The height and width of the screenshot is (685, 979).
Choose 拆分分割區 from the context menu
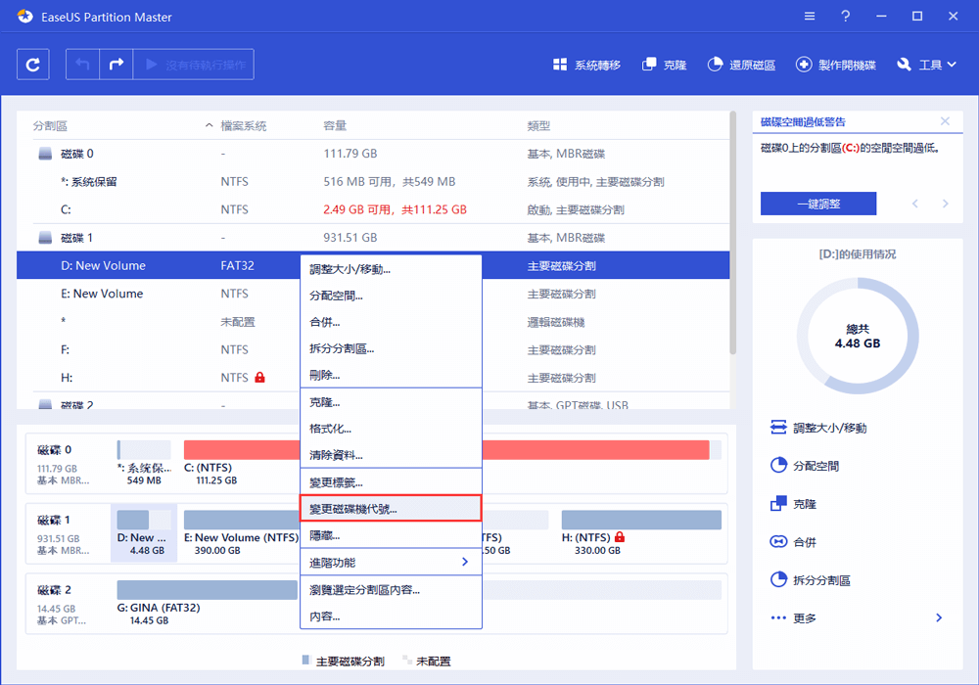(391, 348)
